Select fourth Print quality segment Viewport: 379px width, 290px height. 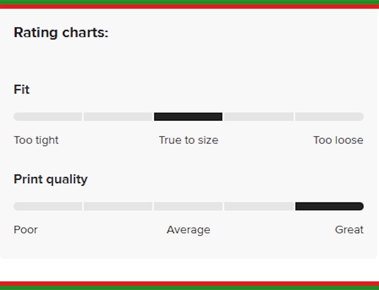(259, 207)
